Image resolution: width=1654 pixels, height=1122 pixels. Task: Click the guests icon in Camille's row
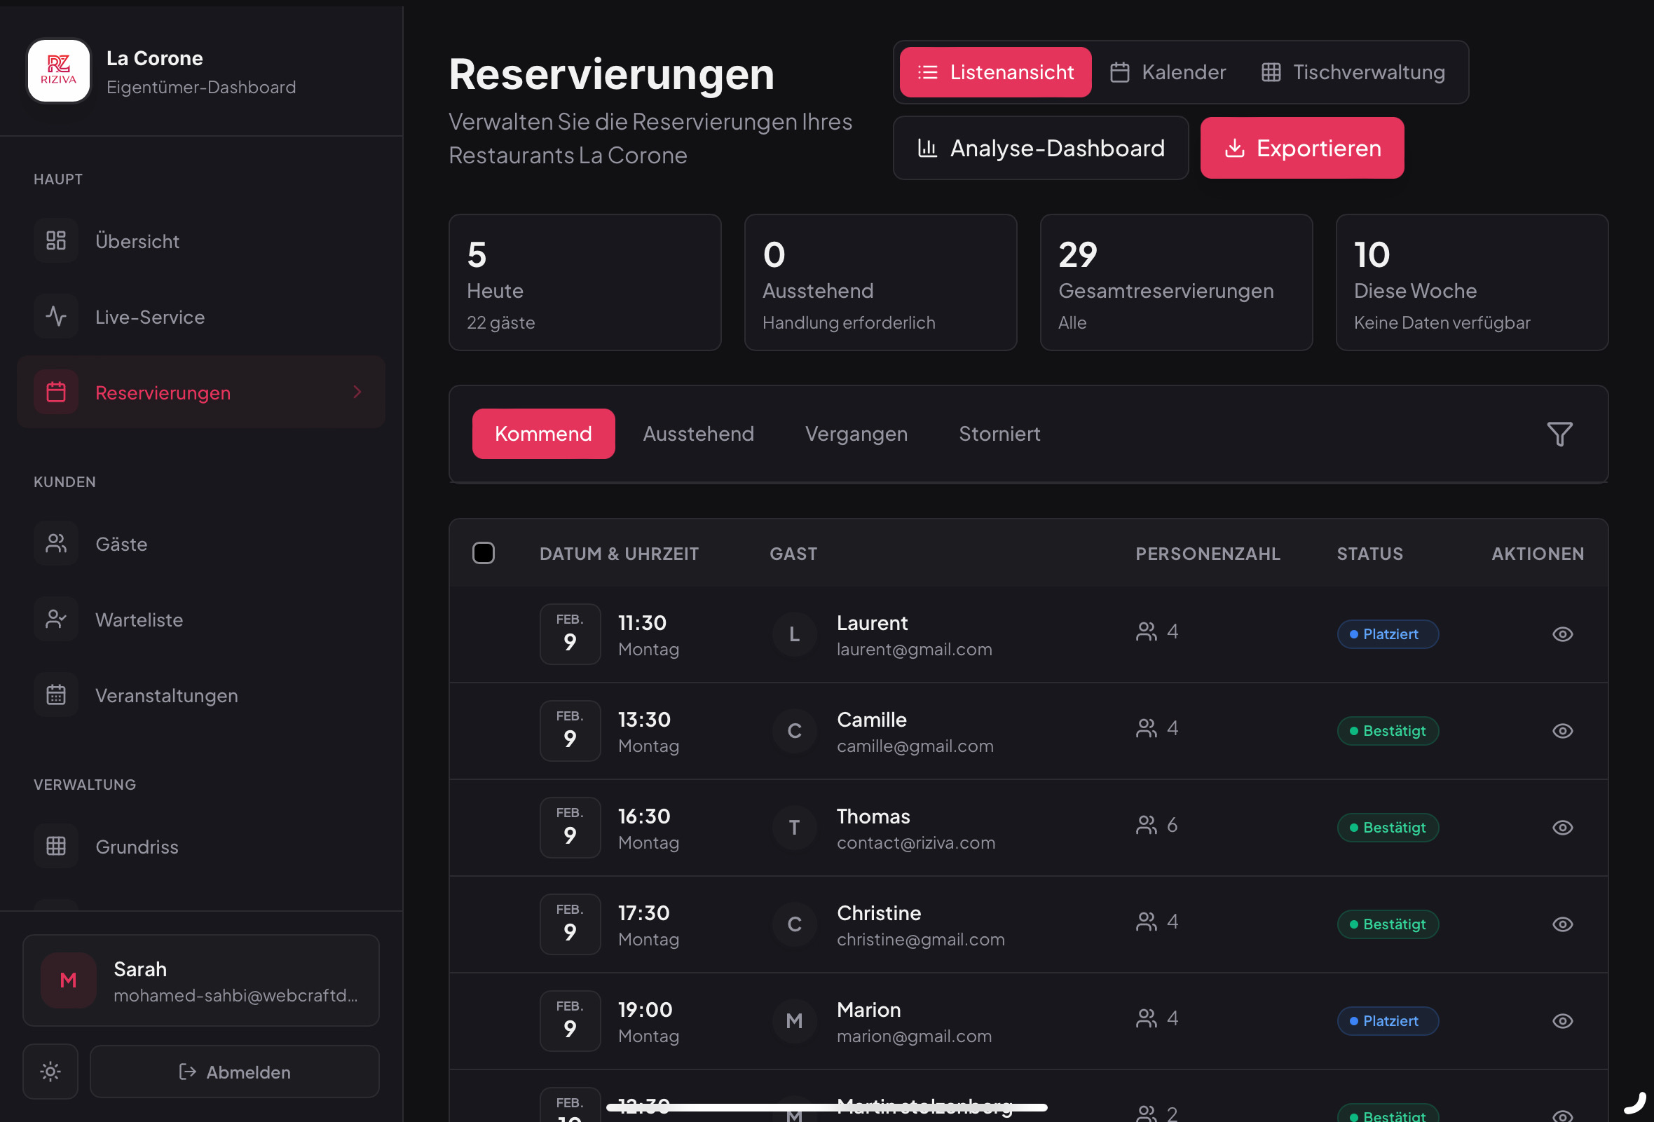(1147, 729)
